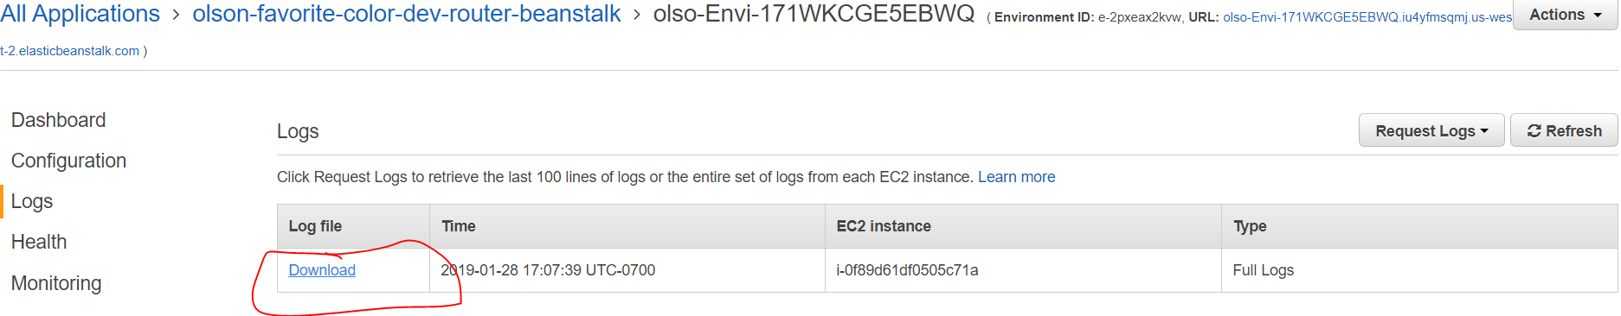Expand the Actions dropdown
The width and height of the screenshot is (1621, 316).
(1565, 15)
